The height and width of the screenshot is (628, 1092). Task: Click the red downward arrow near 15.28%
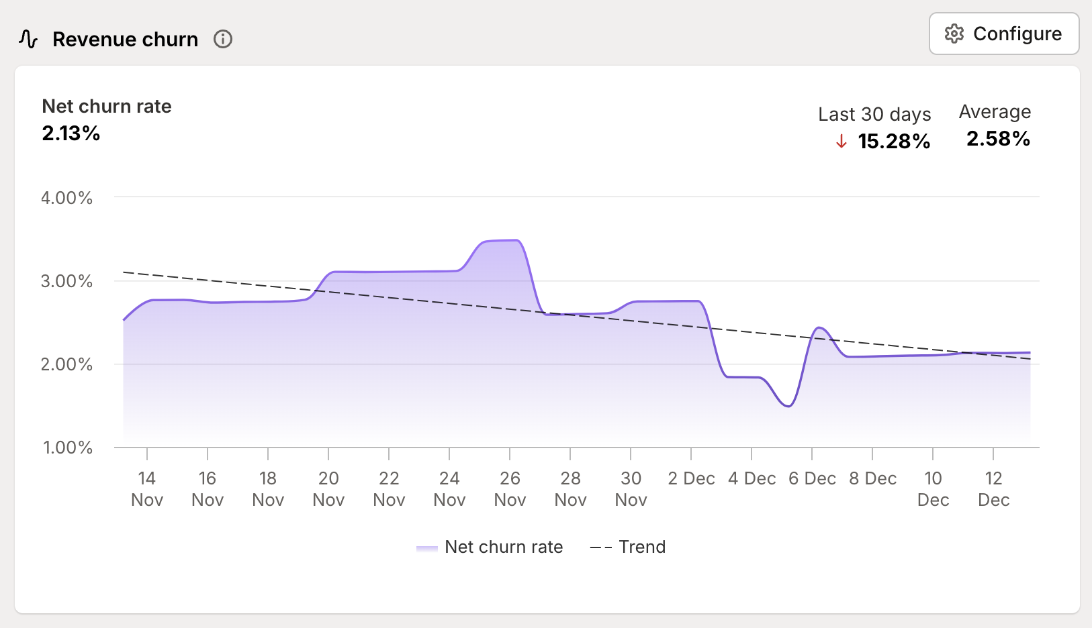point(840,142)
